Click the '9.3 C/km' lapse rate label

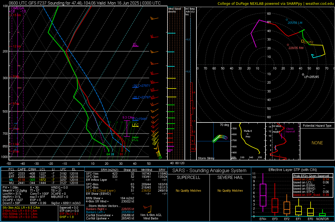(128, 117)
